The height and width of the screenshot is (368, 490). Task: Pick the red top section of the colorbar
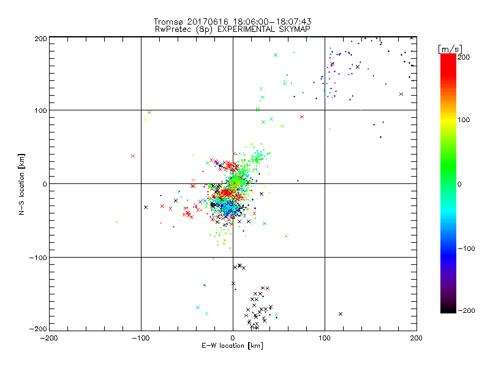coord(448,64)
